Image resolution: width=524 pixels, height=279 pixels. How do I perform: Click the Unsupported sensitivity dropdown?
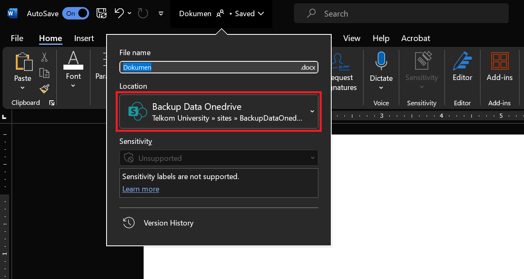[x=219, y=158]
